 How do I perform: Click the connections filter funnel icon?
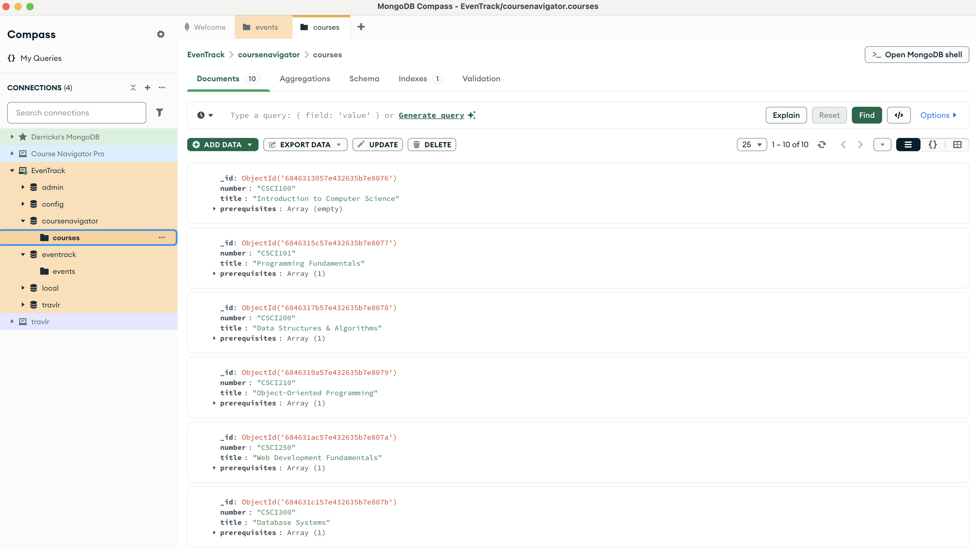click(x=160, y=112)
